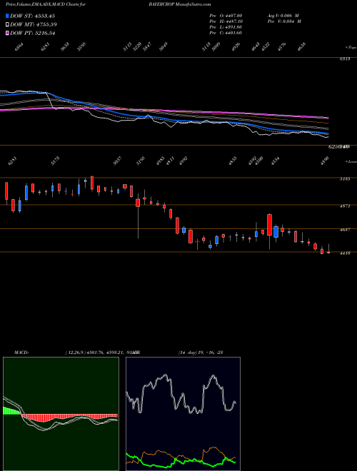Select the Pre C: 4401.60 value
The width and height of the screenshot is (357, 471).
(x=226, y=33)
